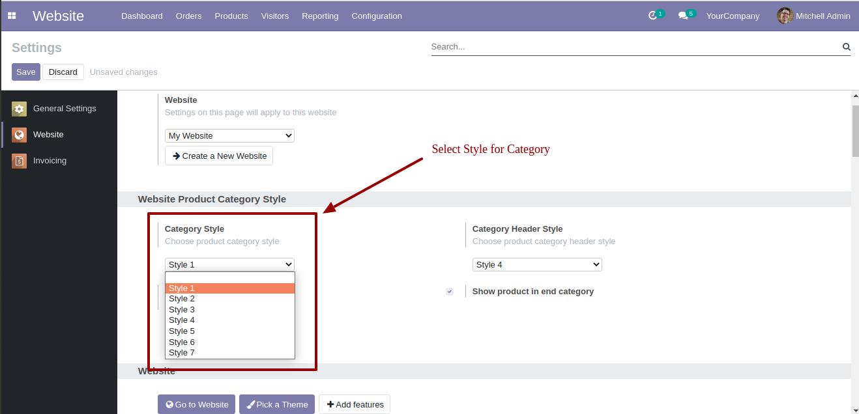859x414 pixels.
Task: Open the Products menu
Action: 231,16
